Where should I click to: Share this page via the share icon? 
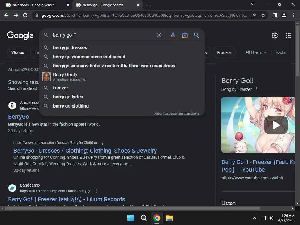(x=254, y=15)
